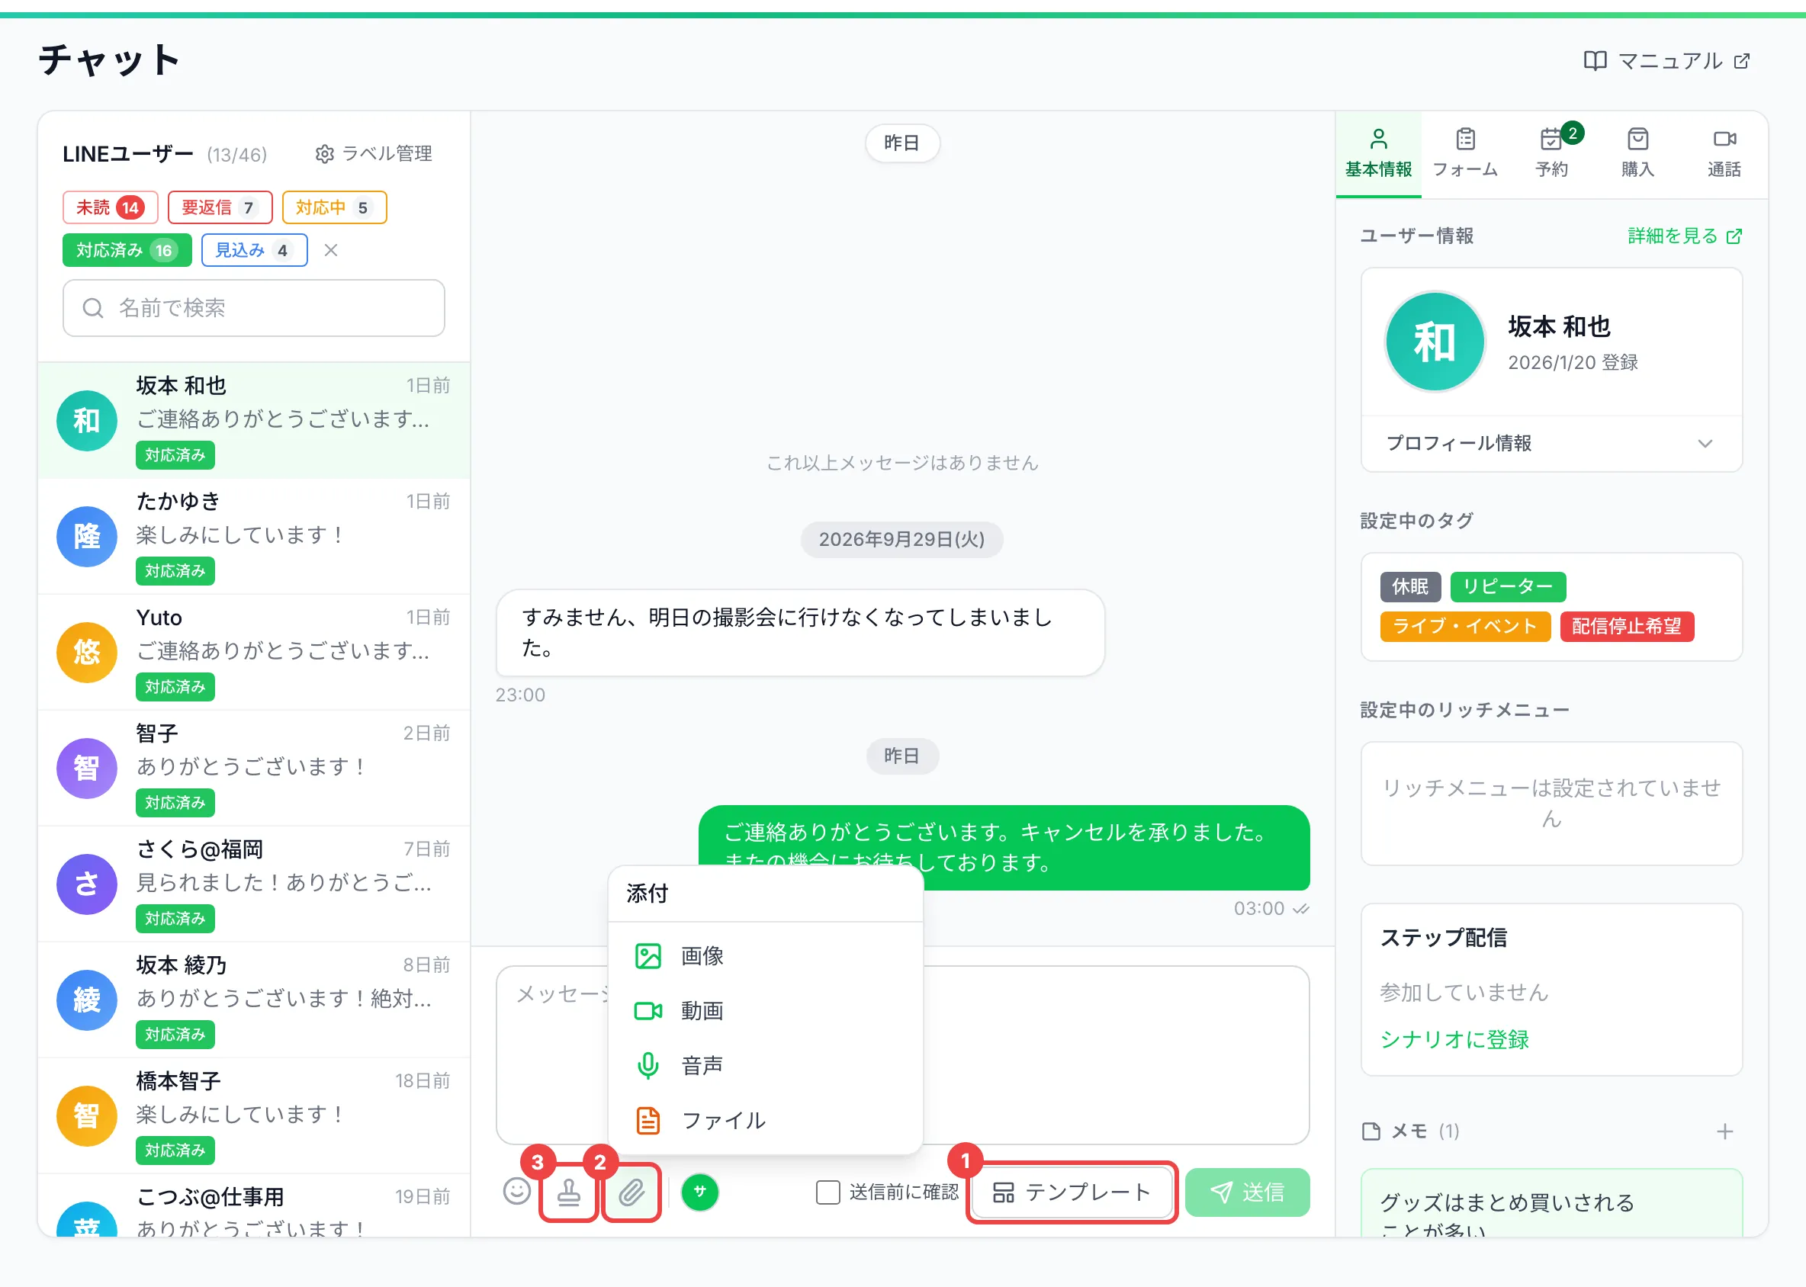Click the 名前で検索 search field

point(254,307)
